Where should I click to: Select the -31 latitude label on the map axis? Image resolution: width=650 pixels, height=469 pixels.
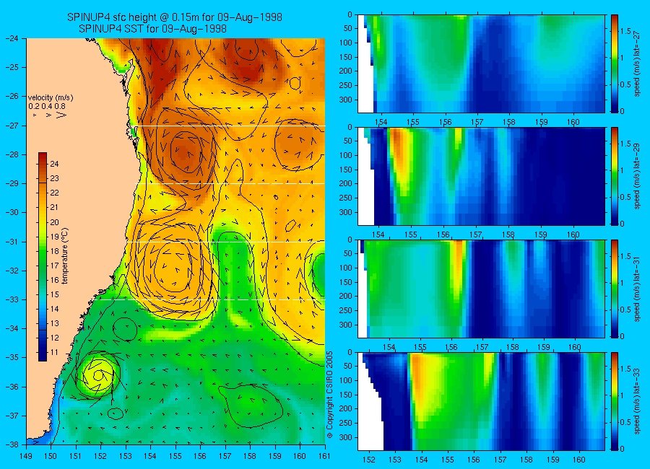[12, 242]
